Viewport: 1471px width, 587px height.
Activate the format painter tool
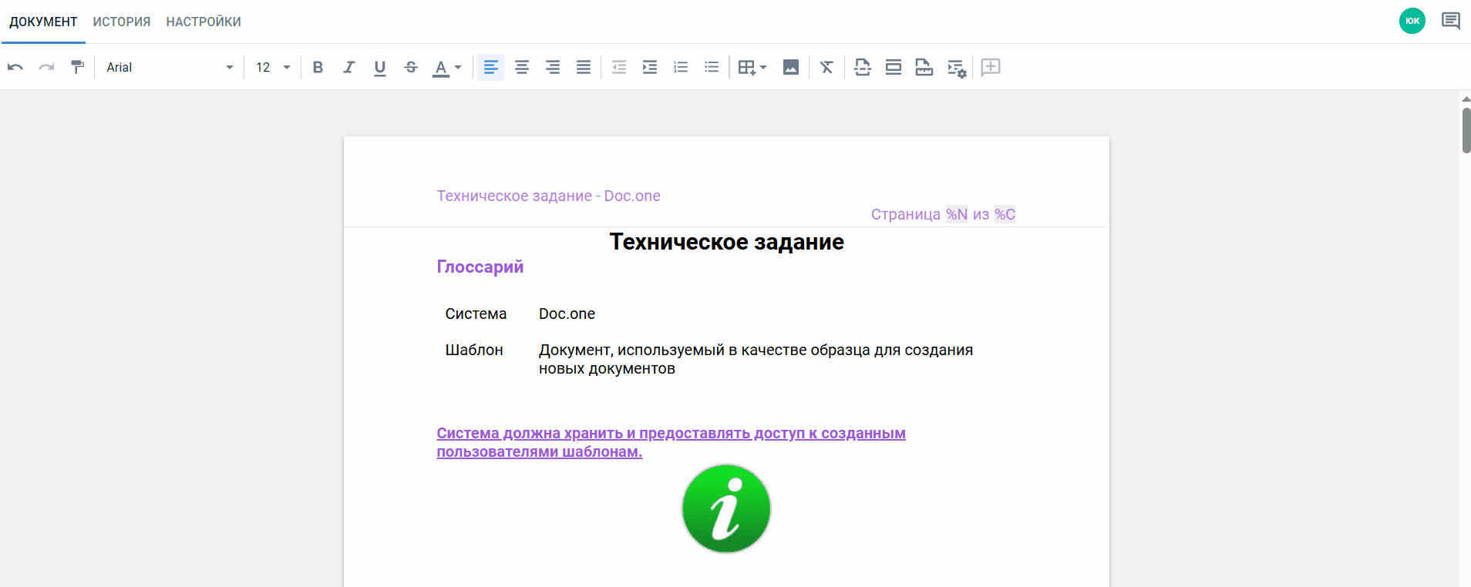[77, 67]
